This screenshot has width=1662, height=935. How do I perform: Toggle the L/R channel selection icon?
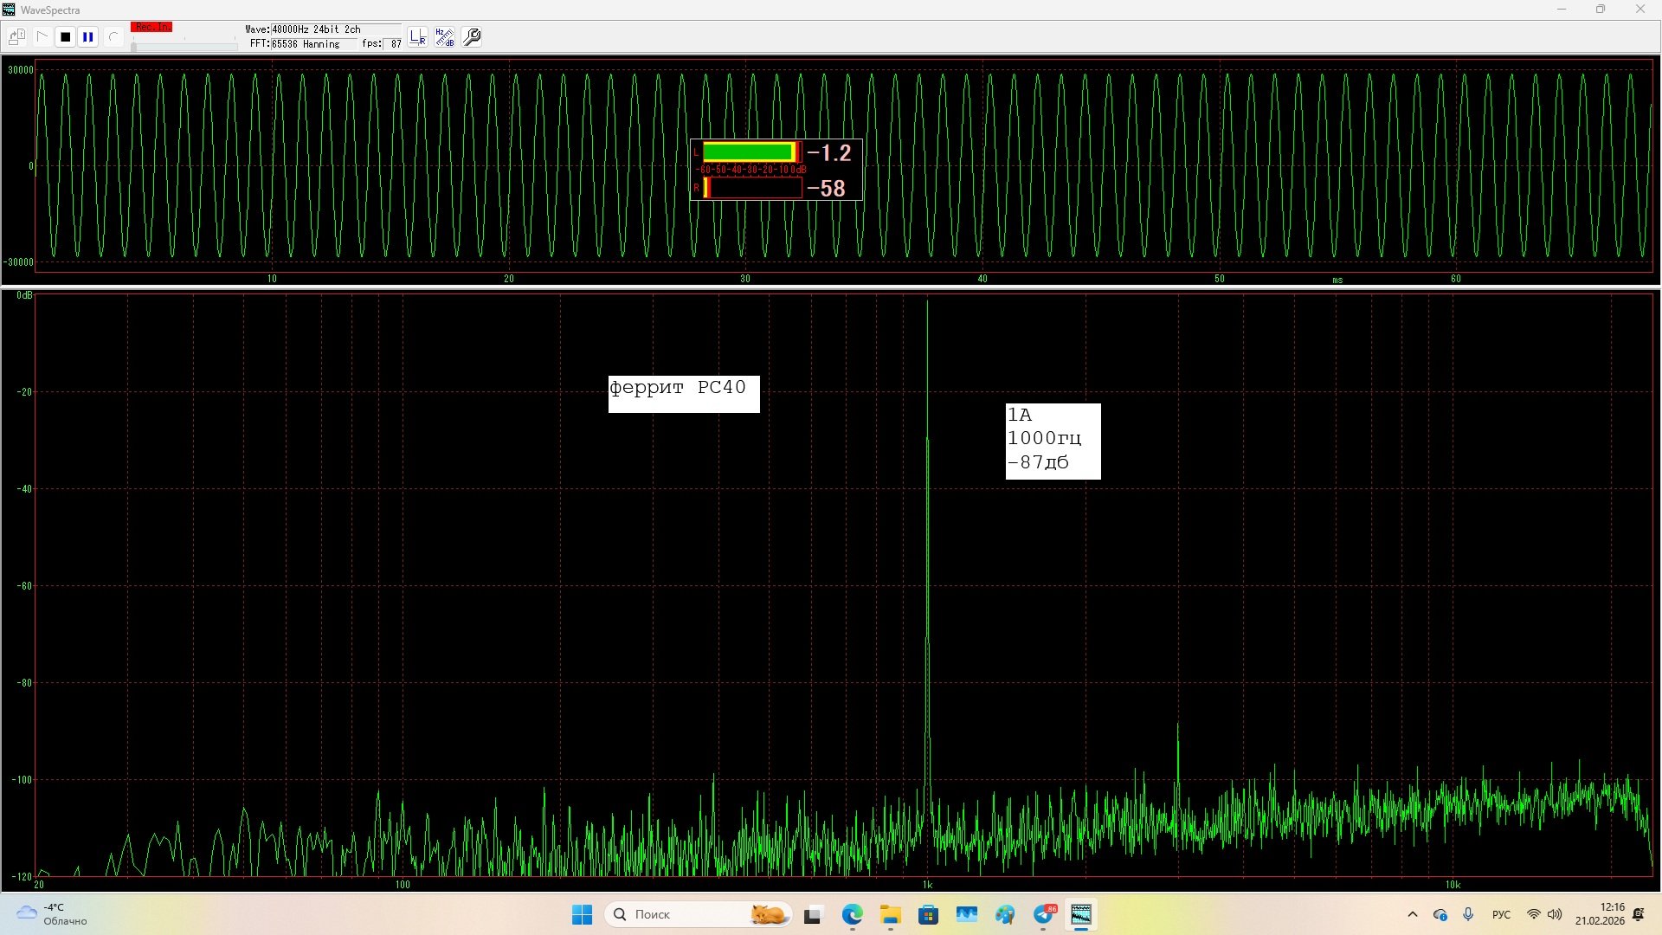coord(418,37)
